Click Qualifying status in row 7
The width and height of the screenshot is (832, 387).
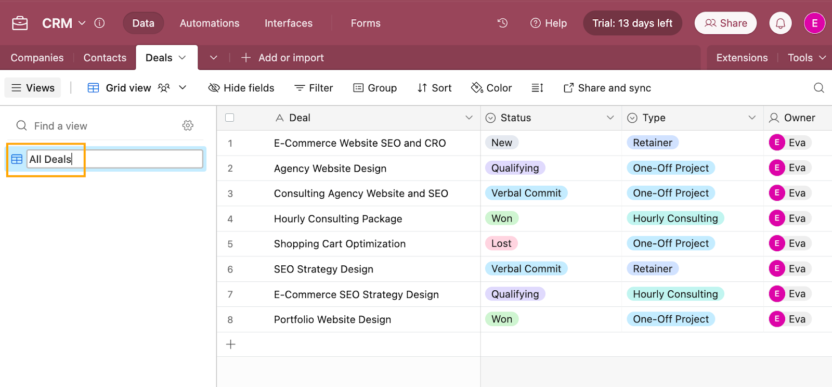(515, 294)
